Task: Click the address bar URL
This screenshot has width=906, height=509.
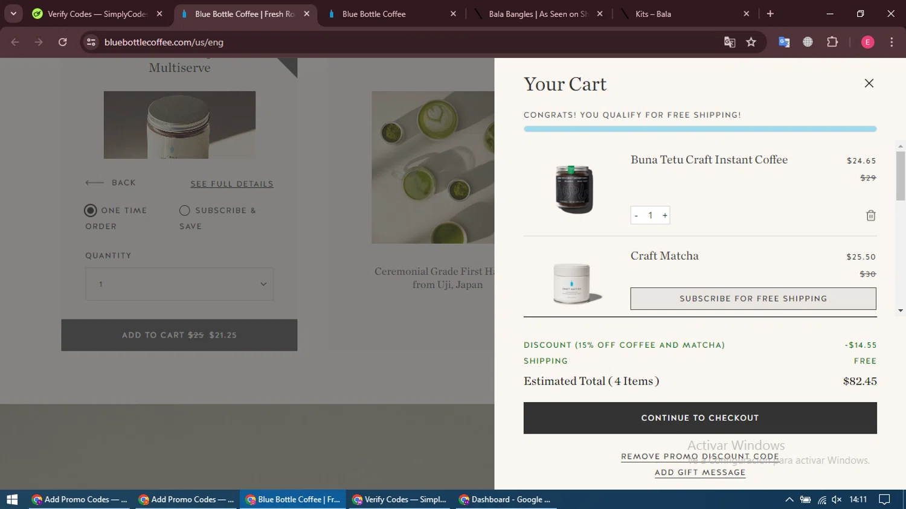Action: (164, 42)
